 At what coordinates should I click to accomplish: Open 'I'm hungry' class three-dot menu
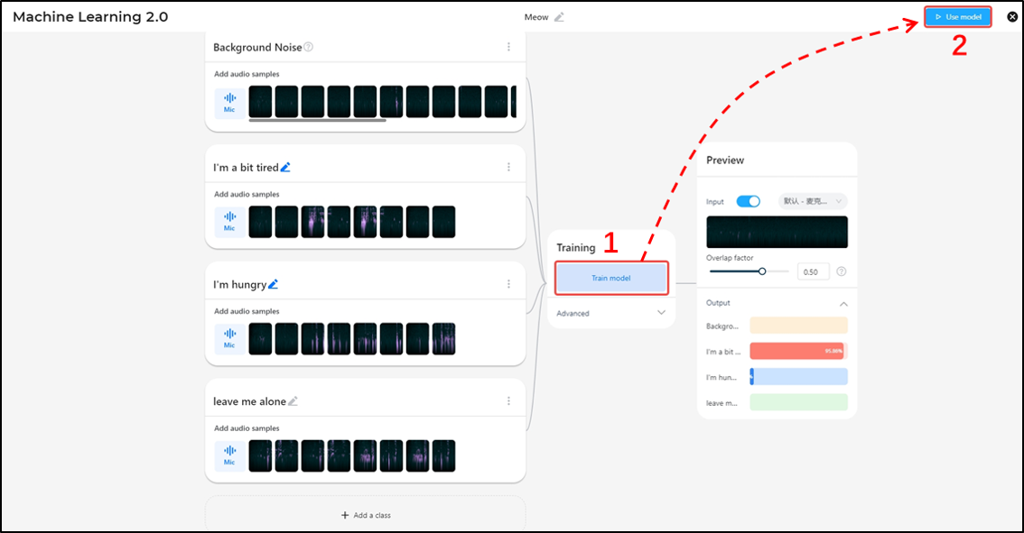(x=508, y=284)
